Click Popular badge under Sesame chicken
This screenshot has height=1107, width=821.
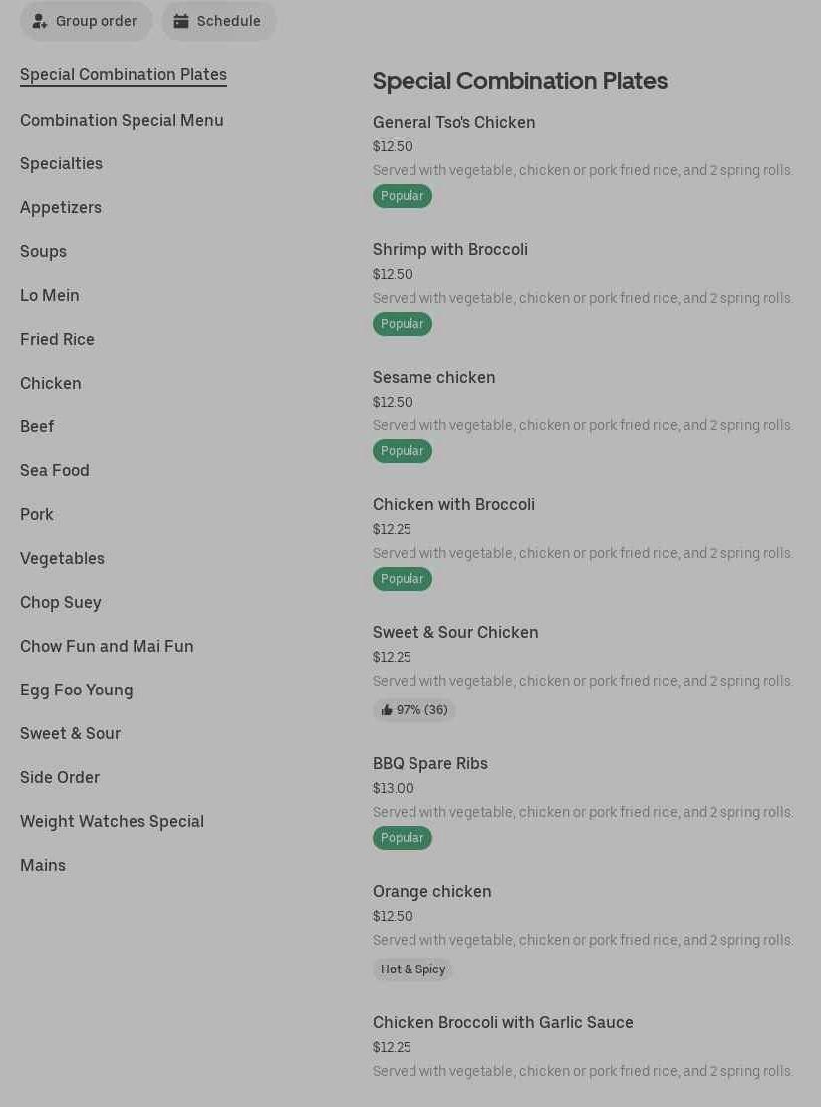coord(403,451)
